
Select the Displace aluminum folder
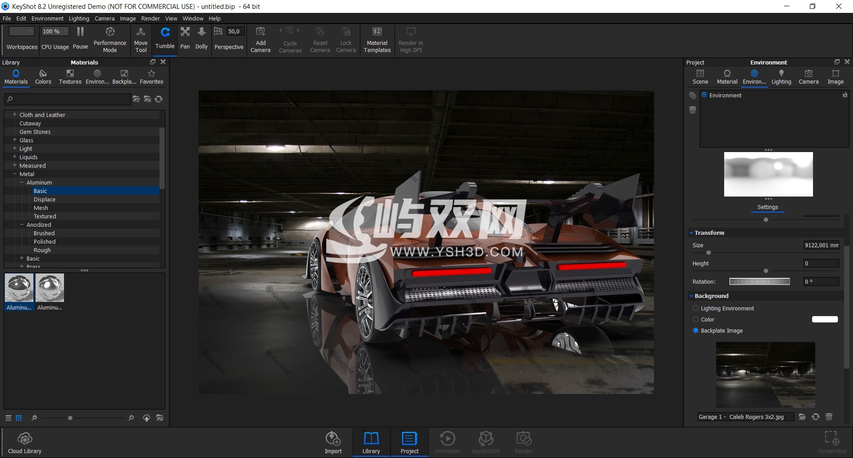tap(44, 199)
